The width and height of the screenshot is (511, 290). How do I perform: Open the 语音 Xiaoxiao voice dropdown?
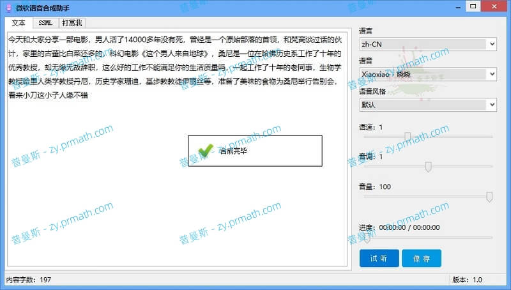pyautogui.click(x=428, y=74)
